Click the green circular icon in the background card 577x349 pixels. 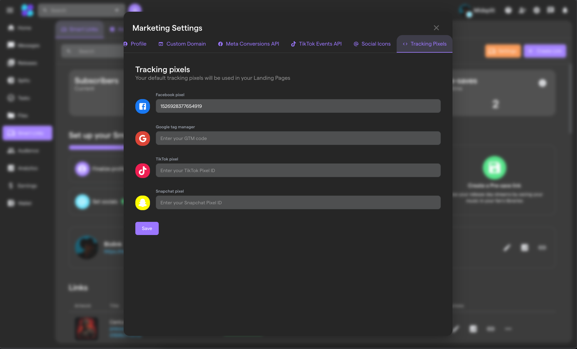(494, 168)
